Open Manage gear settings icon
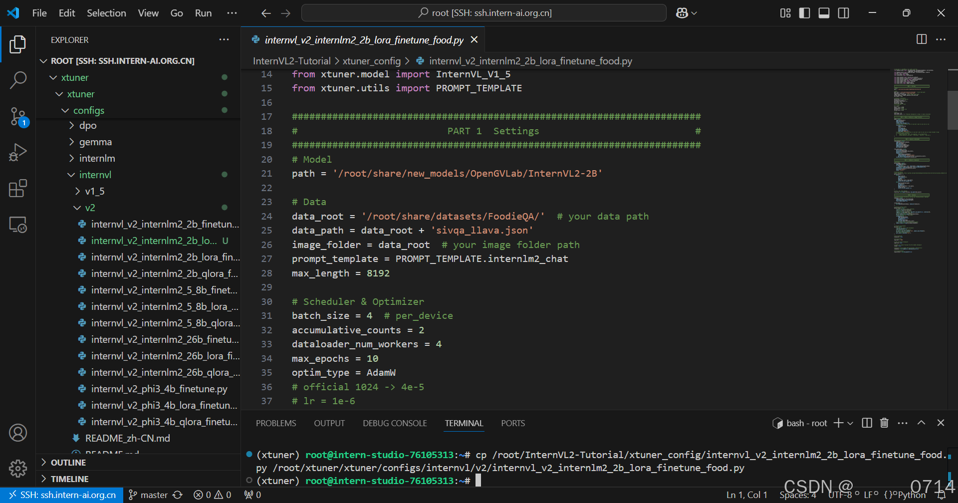 [18, 468]
